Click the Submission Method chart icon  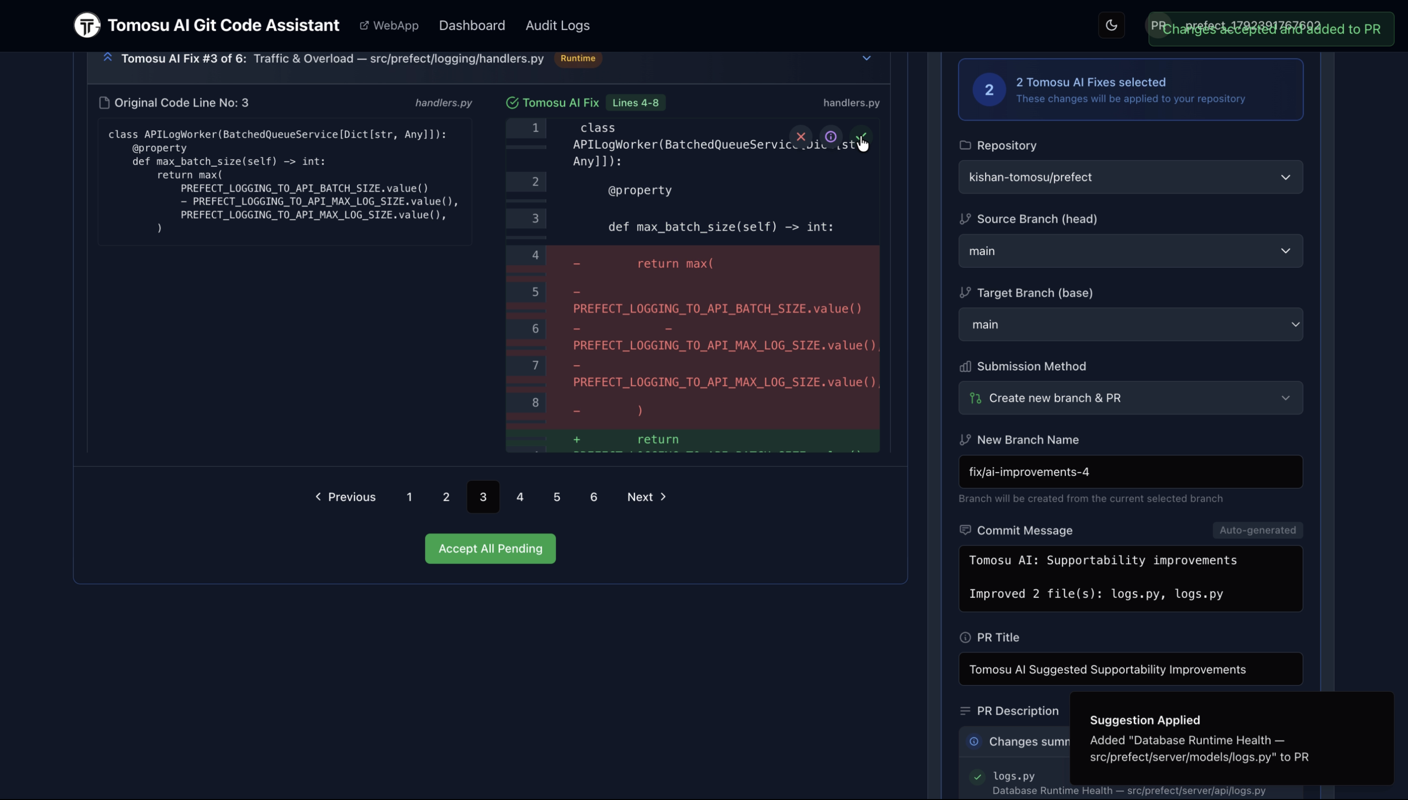[965, 367]
